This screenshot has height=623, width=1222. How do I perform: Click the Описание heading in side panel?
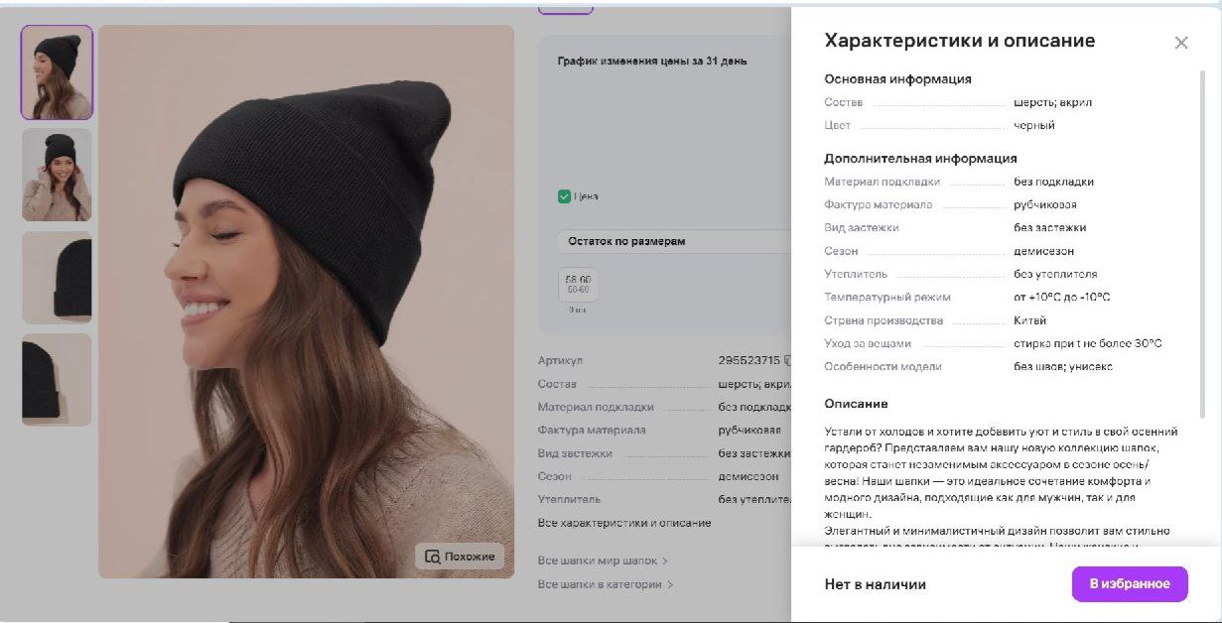(856, 404)
